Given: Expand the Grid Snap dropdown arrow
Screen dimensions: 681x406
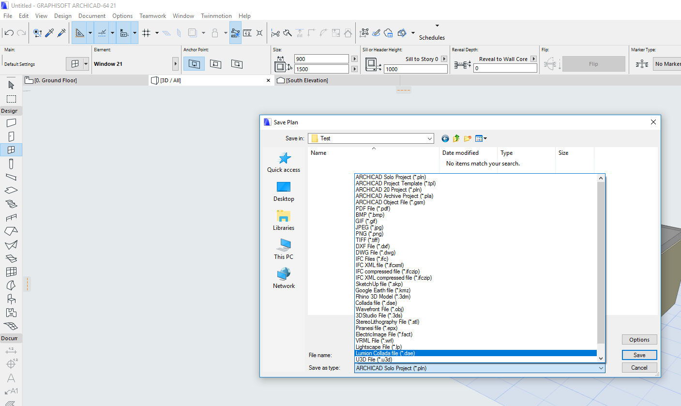Looking at the screenshot, I should pyautogui.click(x=157, y=33).
